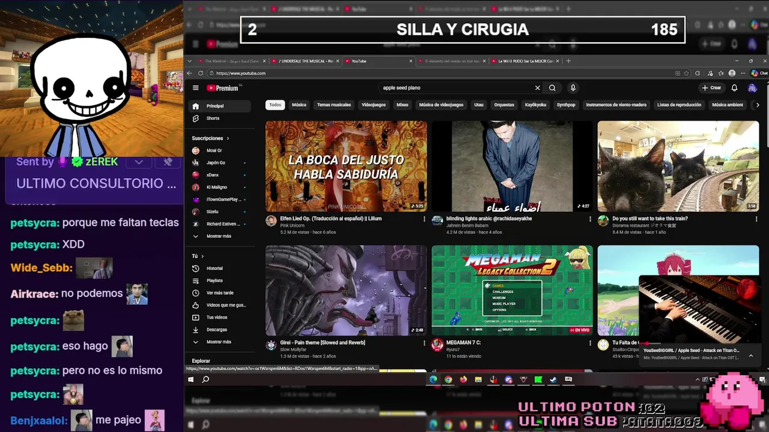Open options menu for MEGAMAN 7 C: video
Viewport: 769px width, 432px height.
coord(590,343)
